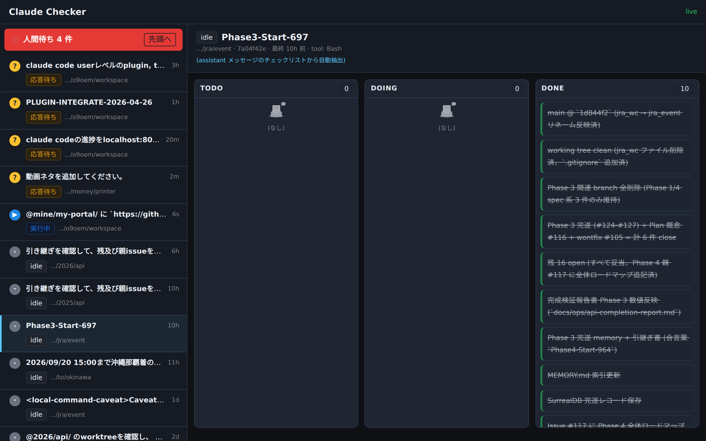Click the question icon beside 'claude codeの進捗をlocalhost'
Image resolution: width=706 pixels, height=441 pixels.
pyautogui.click(x=15, y=140)
